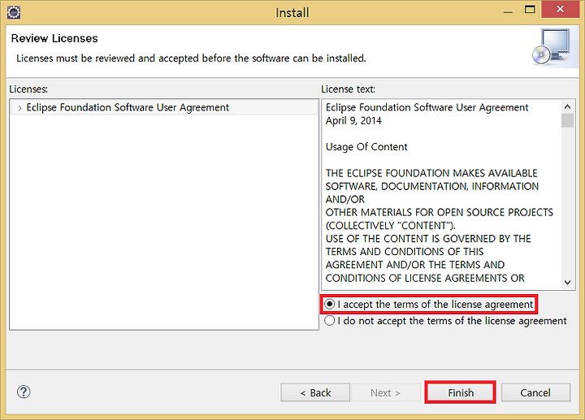This screenshot has height=420, width=585.
Task: Click the license text scroll up arrow
Action: (567, 106)
